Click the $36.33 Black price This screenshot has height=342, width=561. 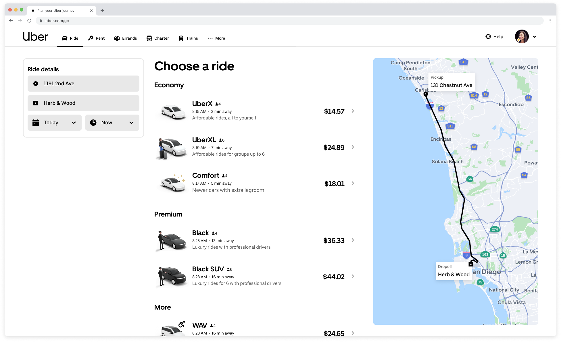pyautogui.click(x=334, y=241)
